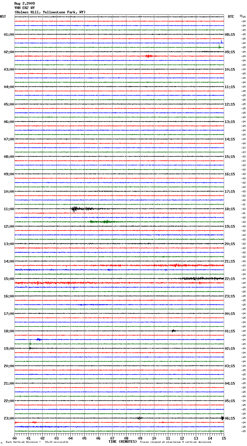Click the 10:15 UTC time label

[230, 69]
